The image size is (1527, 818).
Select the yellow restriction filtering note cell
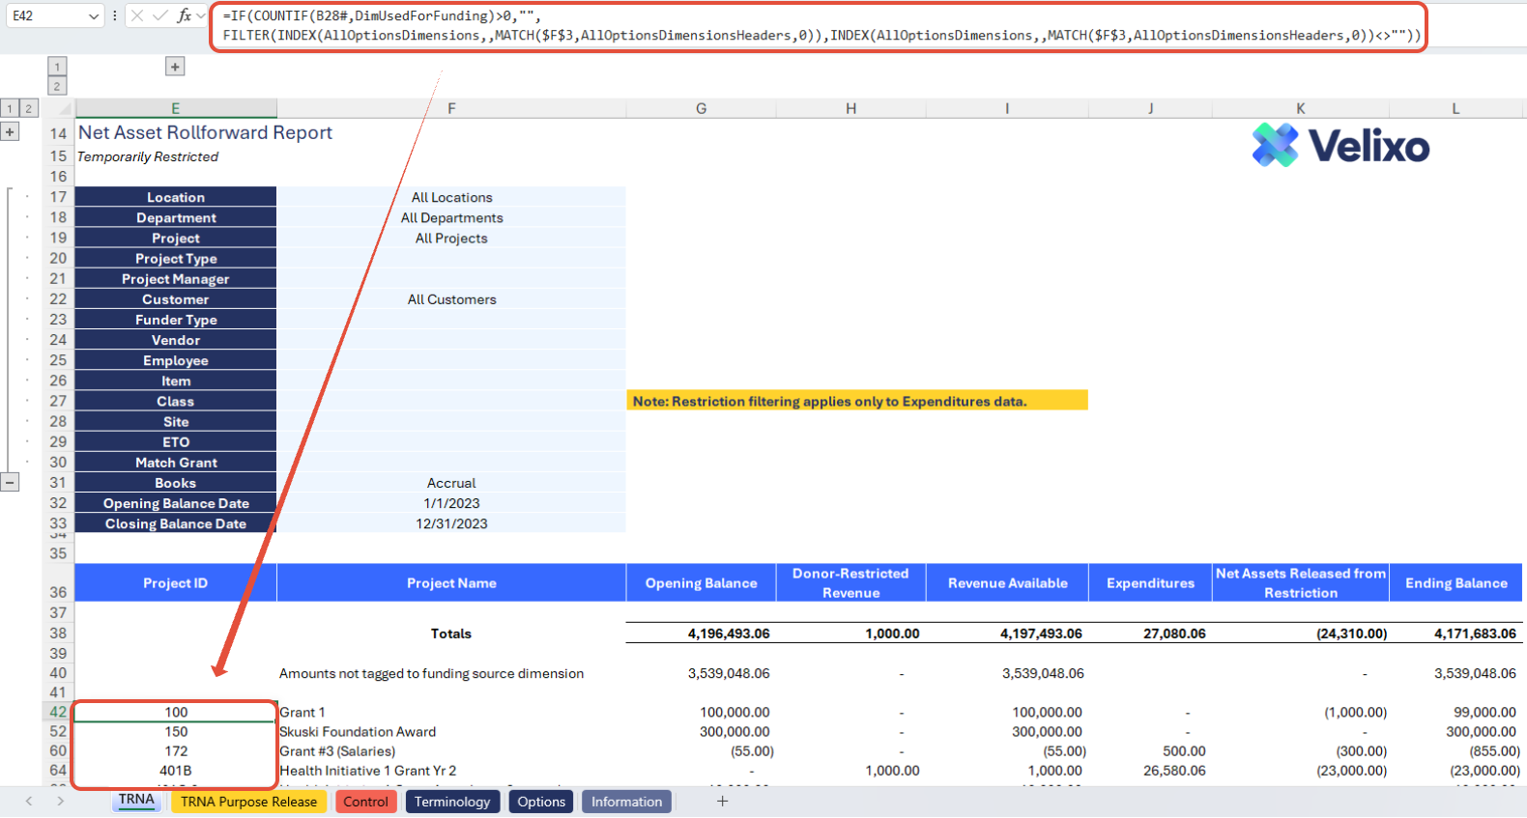(x=856, y=401)
